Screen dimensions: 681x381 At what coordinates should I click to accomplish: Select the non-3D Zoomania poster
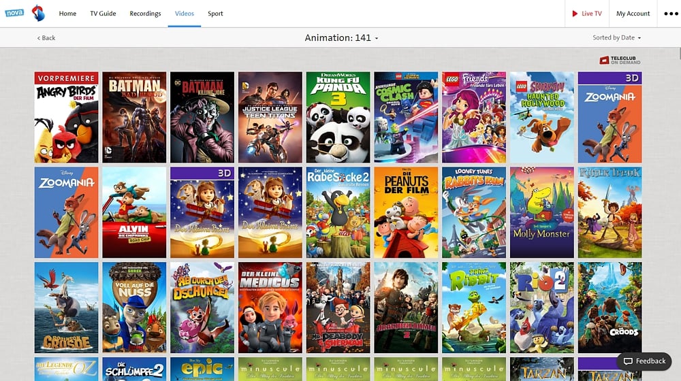click(x=67, y=213)
